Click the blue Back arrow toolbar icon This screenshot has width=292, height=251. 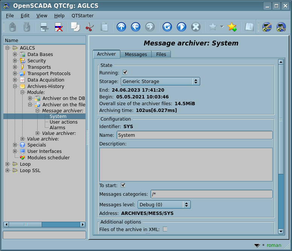[135, 27]
